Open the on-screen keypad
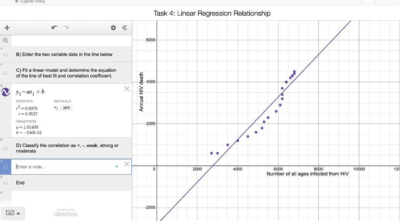This screenshot has height=221, width=400. click(10, 213)
